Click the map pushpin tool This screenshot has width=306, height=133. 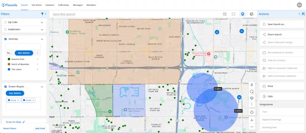(252, 85)
